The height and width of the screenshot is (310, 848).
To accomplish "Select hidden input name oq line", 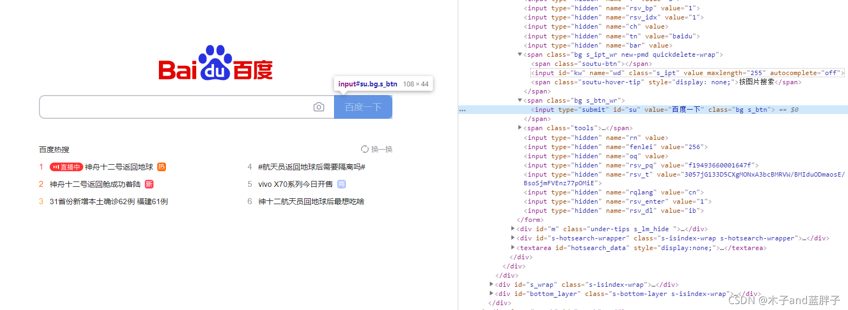I will point(596,156).
